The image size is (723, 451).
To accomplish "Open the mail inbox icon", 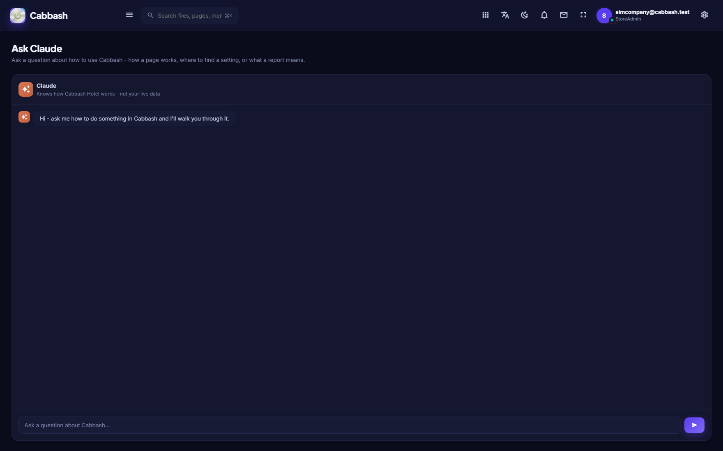I will coord(564,15).
